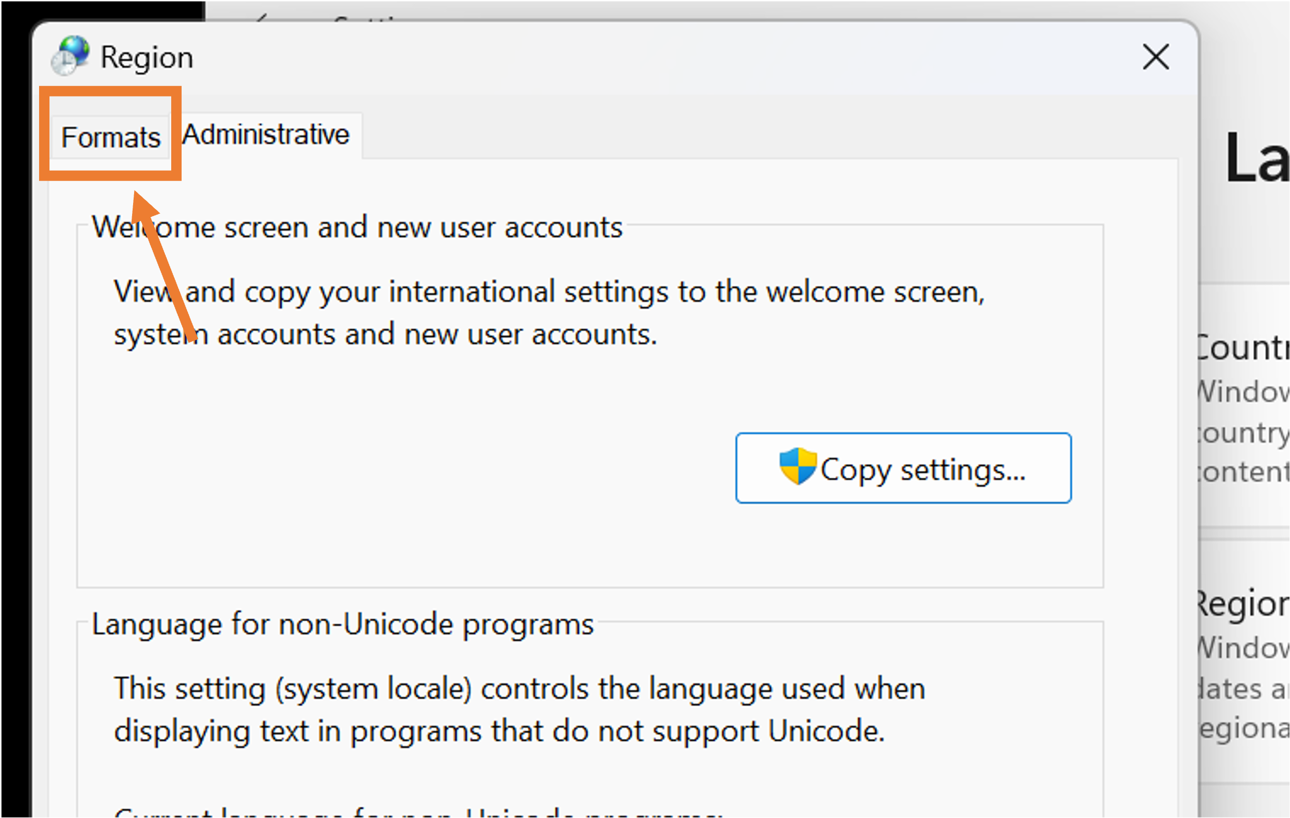Click the Region title text

(x=147, y=57)
